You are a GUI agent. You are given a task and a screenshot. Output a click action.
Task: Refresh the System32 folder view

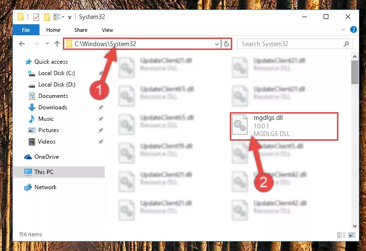[227, 44]
